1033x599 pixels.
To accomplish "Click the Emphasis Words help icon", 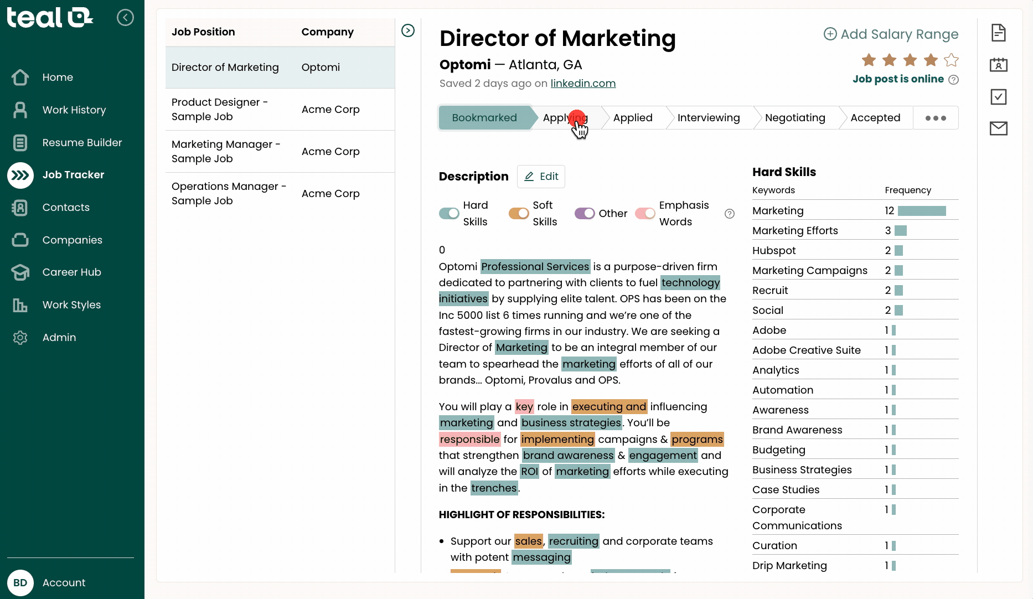I will point(730,214).
